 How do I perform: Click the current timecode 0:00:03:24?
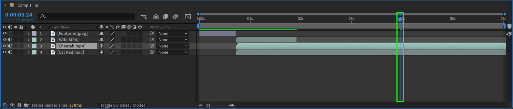point(19,15)
